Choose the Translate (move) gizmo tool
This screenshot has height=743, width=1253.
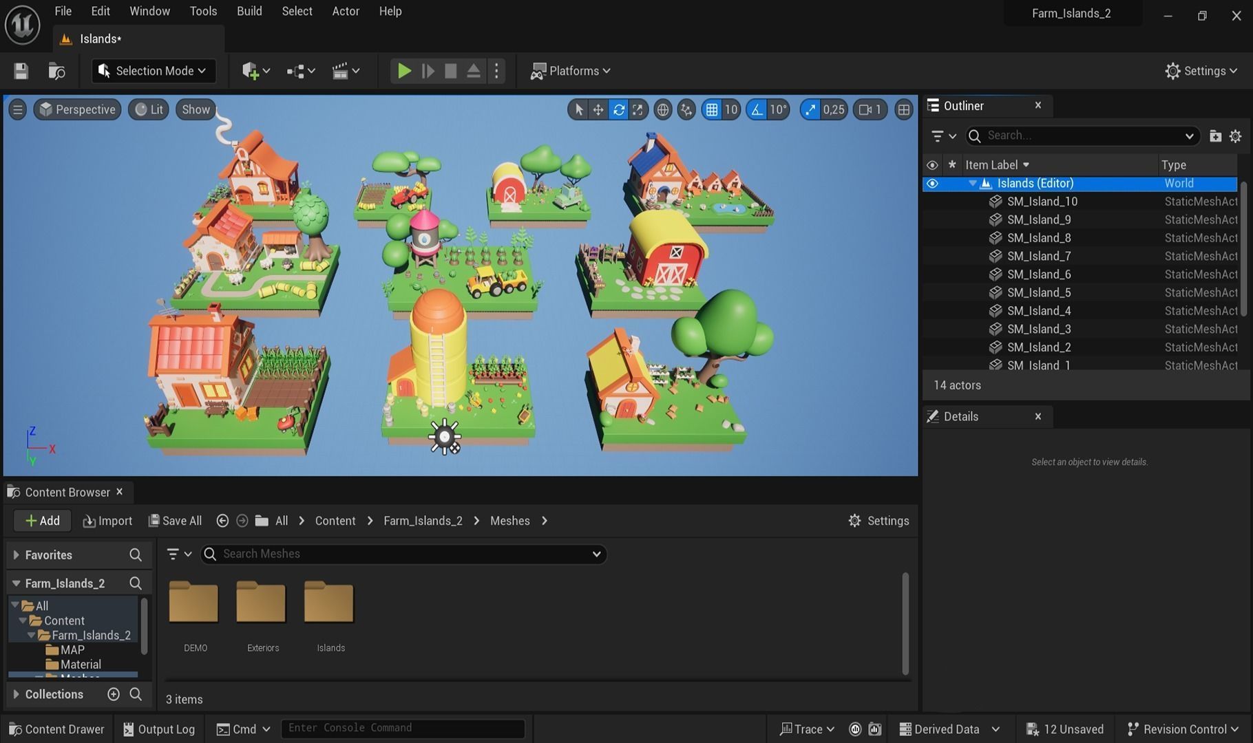pos(598,109)
